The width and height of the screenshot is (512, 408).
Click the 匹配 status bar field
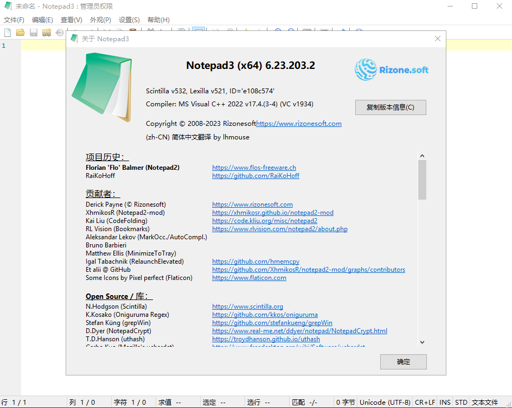(x=311, y=403)
